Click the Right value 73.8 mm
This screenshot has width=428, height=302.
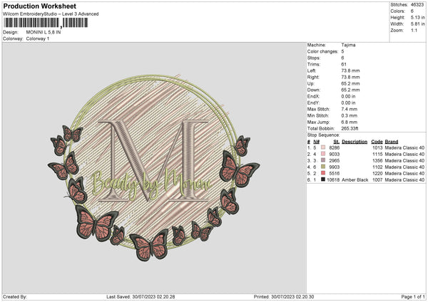point(350,77)
